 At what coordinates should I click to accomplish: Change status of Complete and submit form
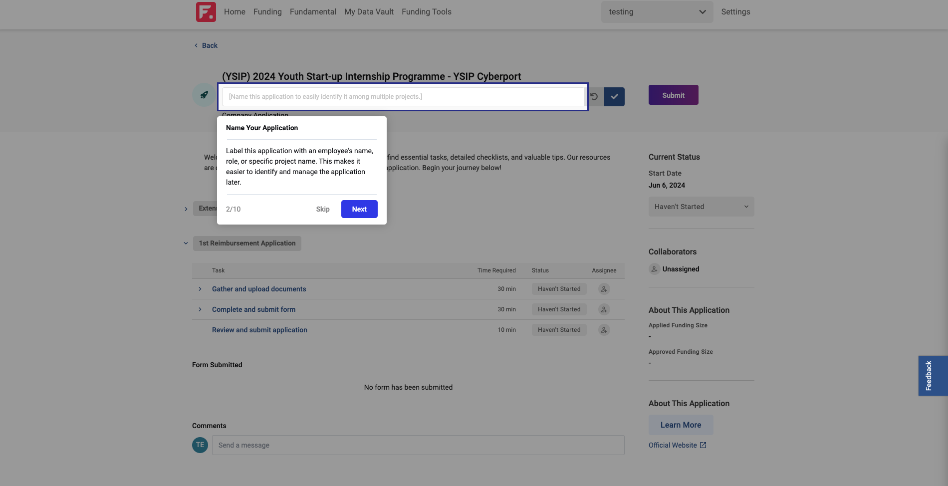pyautogui.click(x=559, y=309)
